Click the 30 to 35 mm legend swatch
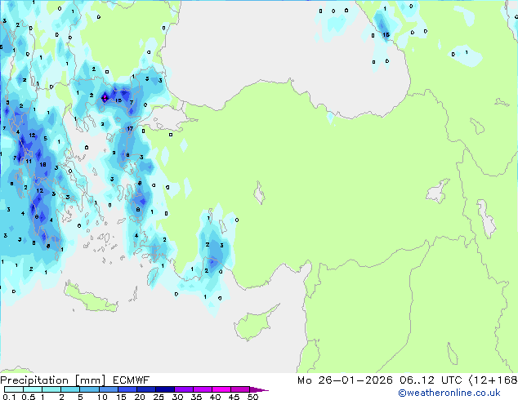Screen dimensions: 518x400 point(183,389)
